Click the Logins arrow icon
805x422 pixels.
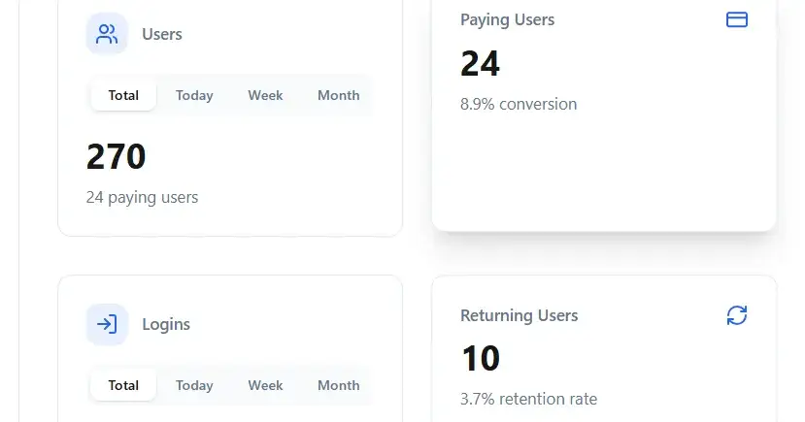click(x=107, y=324)
